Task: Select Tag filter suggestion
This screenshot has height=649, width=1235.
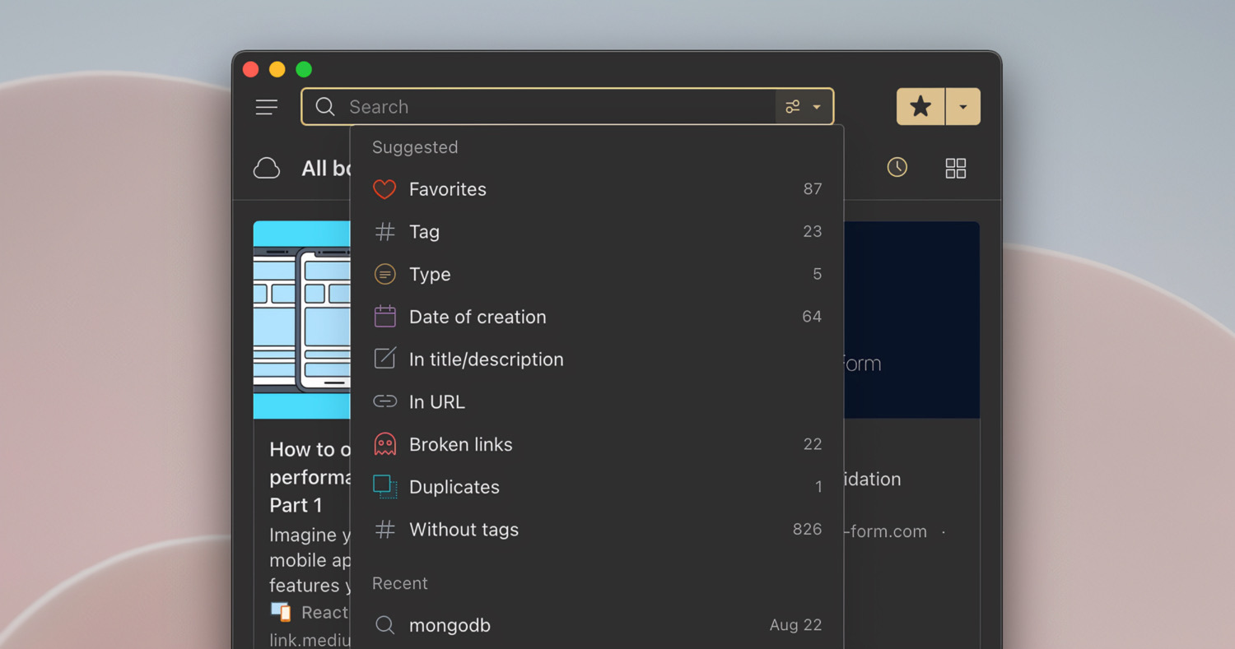Action: coord(597,232)
